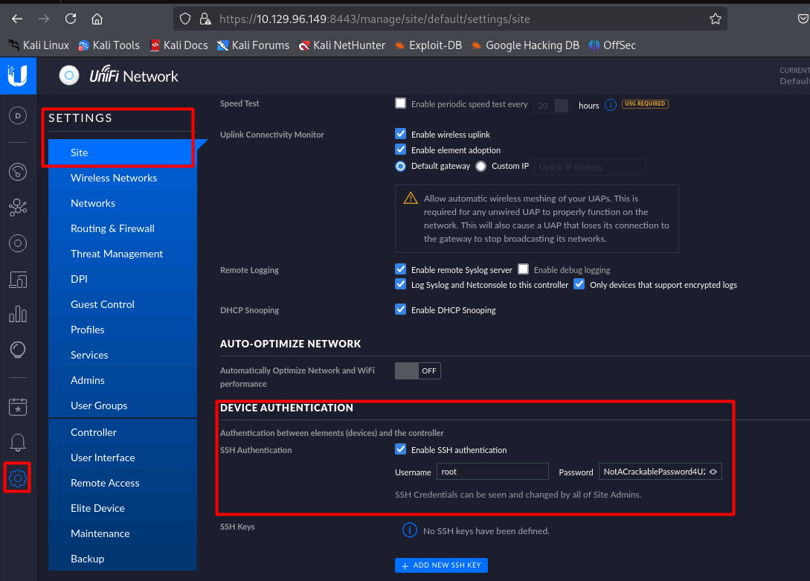Screen dimensions: 810x581
Task: Open Routing & Firewall settings
Action: [x=123, y=228]
